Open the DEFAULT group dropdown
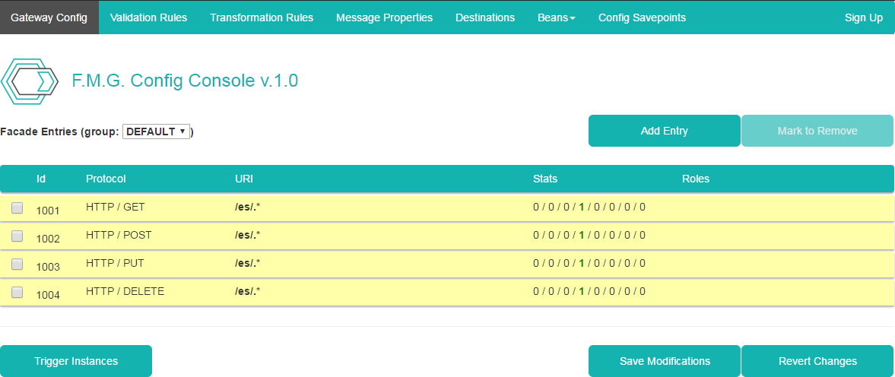 tap(156, 131)
